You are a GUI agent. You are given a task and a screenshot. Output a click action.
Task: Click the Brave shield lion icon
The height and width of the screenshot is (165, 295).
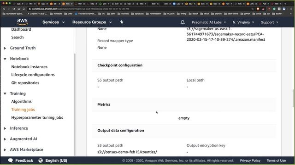258,9
